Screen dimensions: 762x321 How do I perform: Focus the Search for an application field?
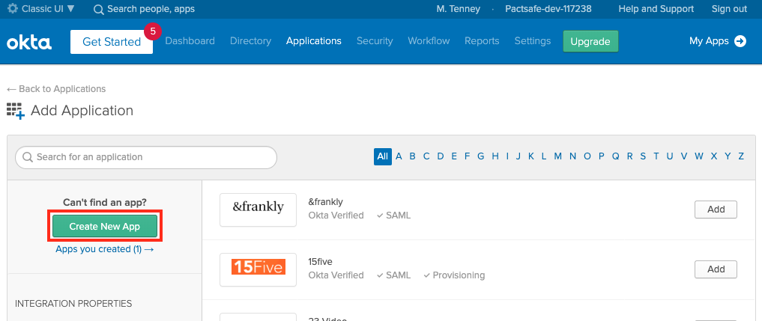click(146, 157)
